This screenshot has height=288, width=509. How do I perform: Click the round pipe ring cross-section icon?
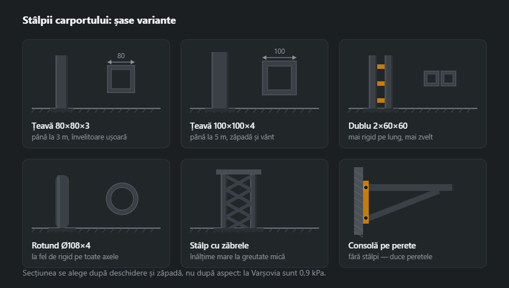122,199
